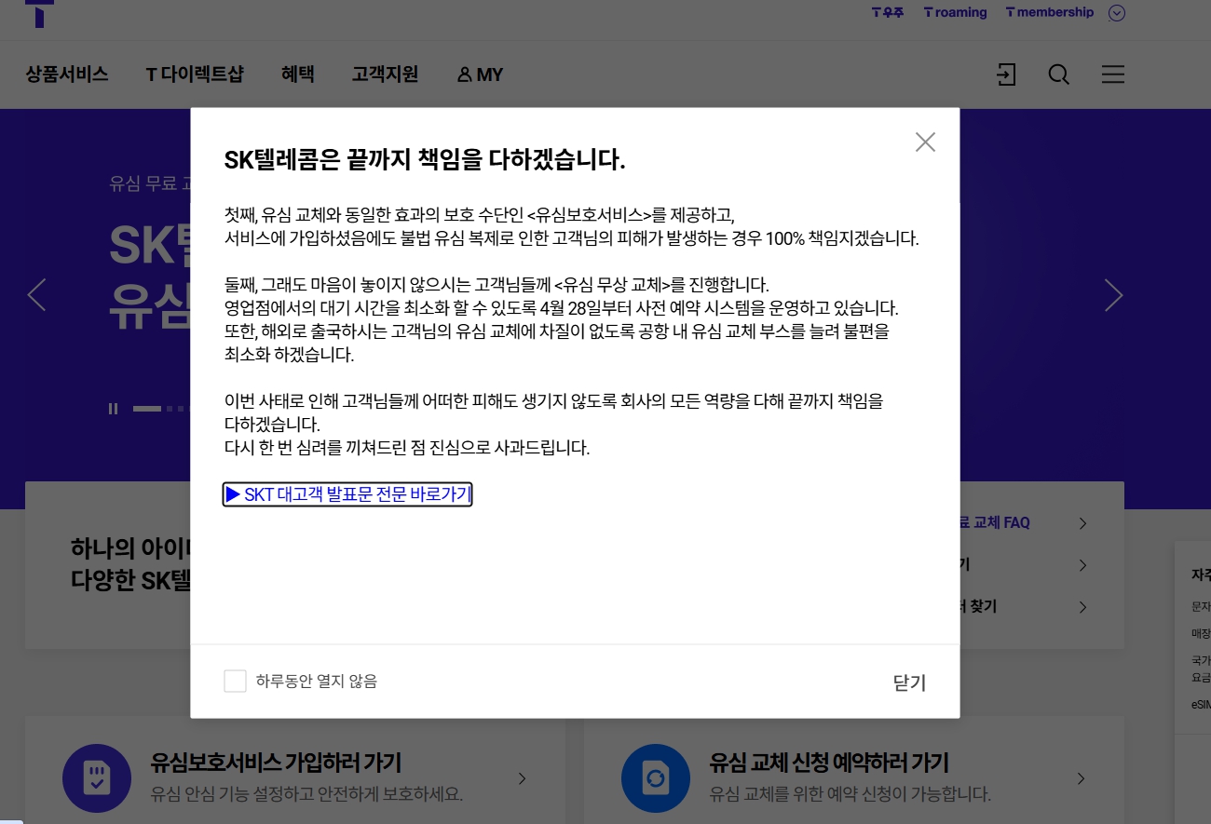Open the T우주 link
The height and width of the screenshot is (824, 1211).
(888, 13)
